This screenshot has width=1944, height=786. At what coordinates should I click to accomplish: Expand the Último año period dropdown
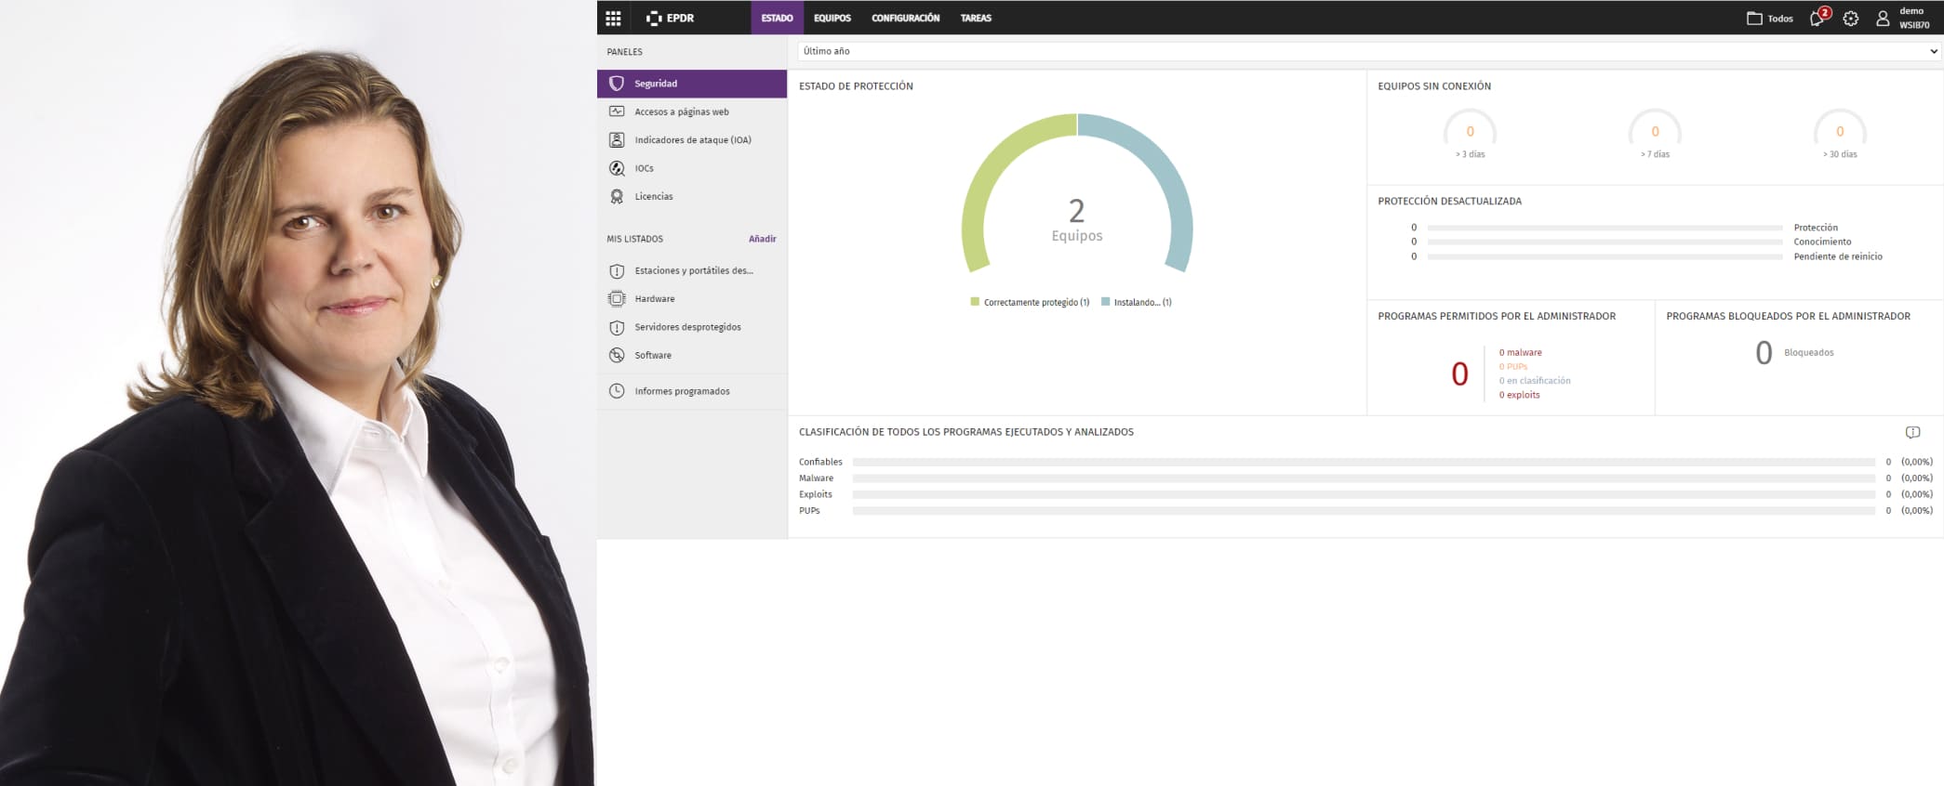(1368, 52)
